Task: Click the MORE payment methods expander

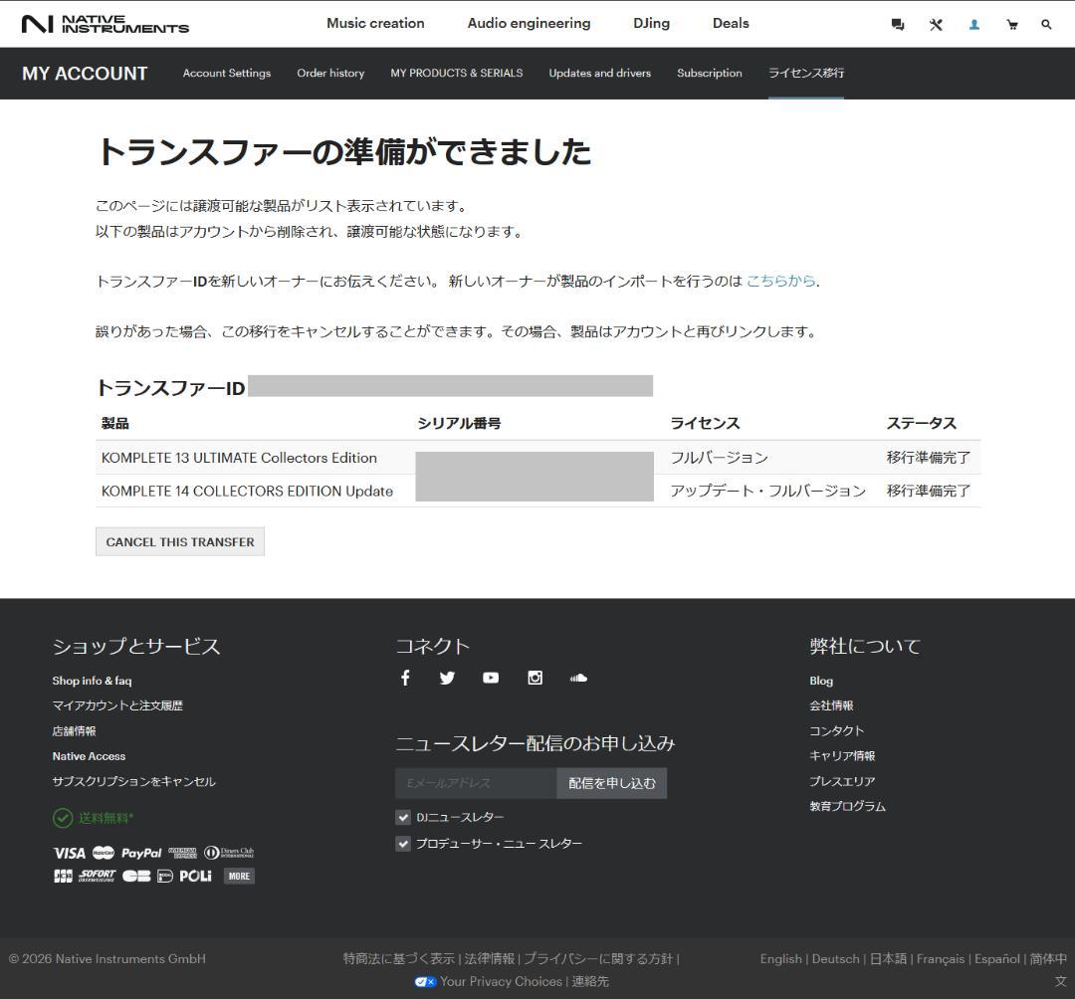Action: tap(238, 876)
